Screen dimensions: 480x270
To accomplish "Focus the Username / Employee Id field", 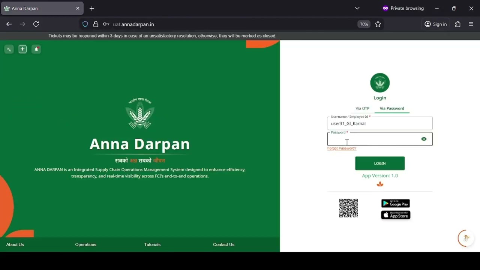I will pos(380,123).
